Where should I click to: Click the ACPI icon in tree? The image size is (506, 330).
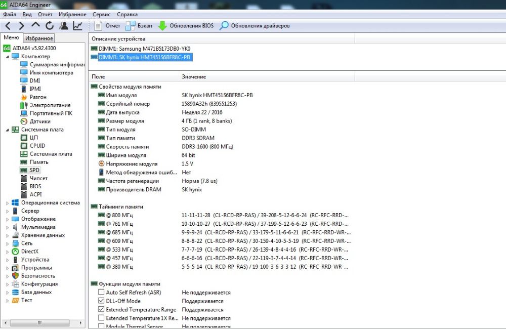(x=24, y=194)
